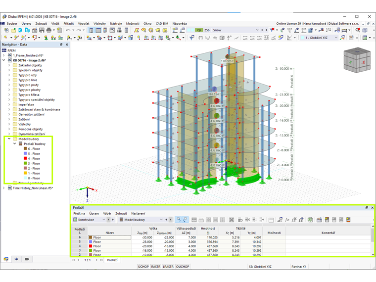Open the CAD-BIM menu
This screenshot has height=282, width=376.
pos(162,24)
